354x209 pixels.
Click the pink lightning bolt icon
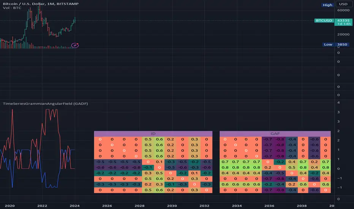coord(75,45)
